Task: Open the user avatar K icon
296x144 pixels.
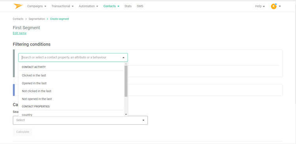Action: (x=274, y=6)
